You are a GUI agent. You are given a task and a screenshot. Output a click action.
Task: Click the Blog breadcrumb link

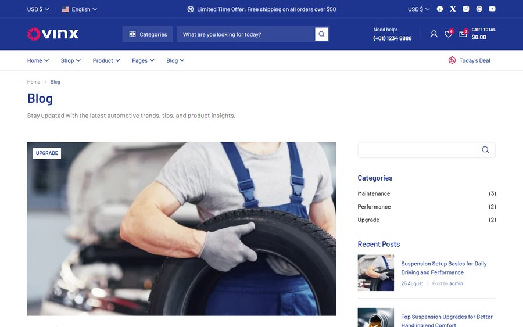pyautogui.click(x=55, y=82)
